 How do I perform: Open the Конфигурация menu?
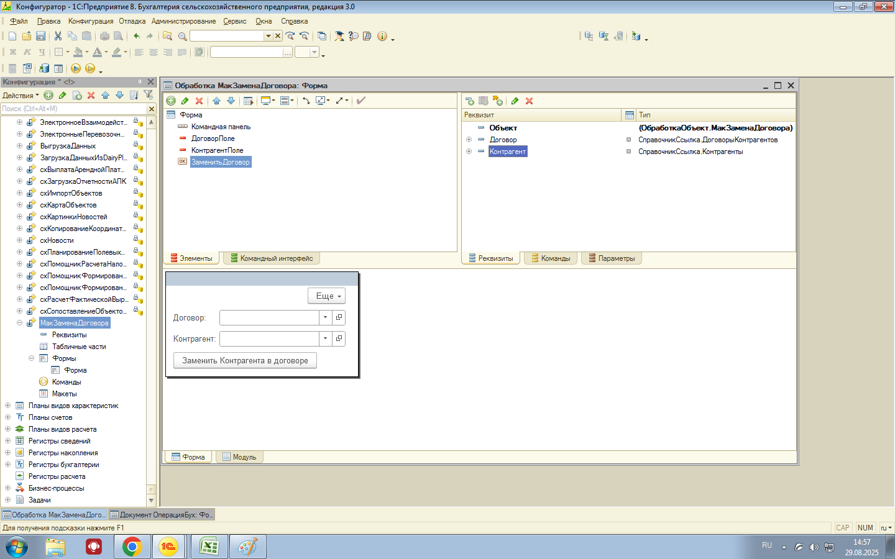pyautogui.click(x=91, y=21)
